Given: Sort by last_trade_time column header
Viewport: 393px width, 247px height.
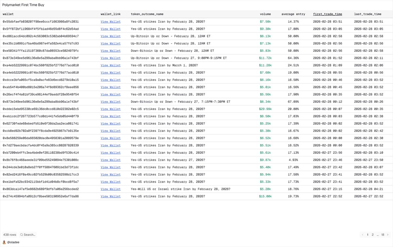Looking at the screenshot, I should [x=367, y=14].
